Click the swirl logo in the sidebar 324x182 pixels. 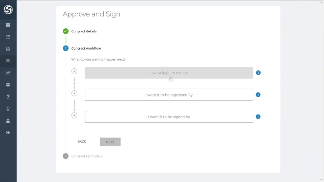click(x=8, y=10)
